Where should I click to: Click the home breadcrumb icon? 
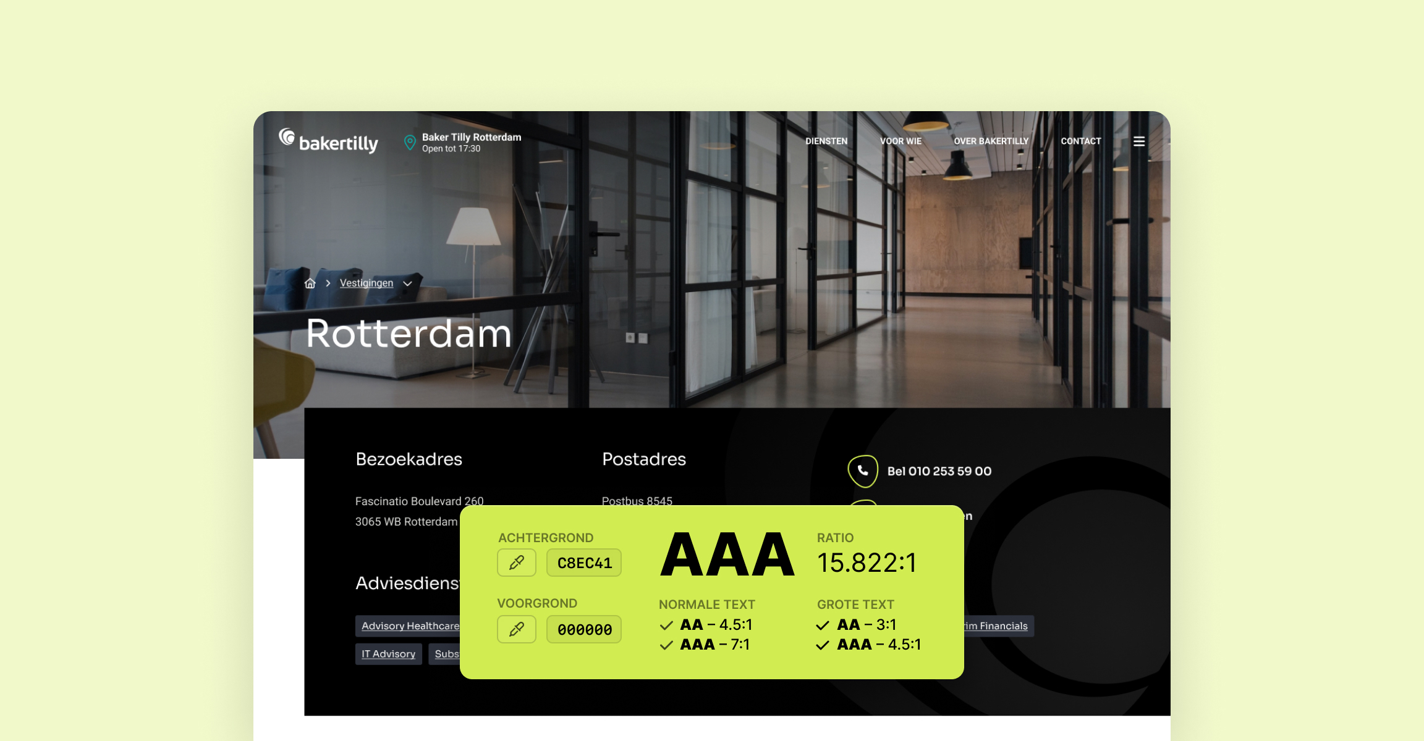click(310, 283)
